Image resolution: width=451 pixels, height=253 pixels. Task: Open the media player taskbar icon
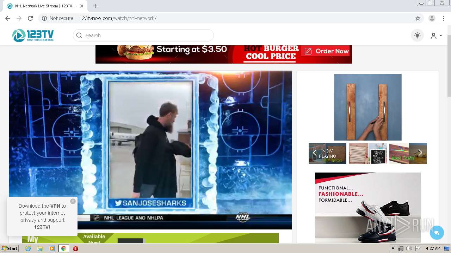coord(52,248)
